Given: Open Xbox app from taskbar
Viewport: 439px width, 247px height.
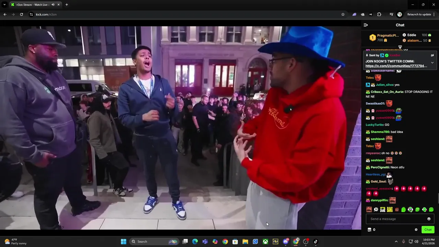Looking at the screenshot, I should coord(265,242).
